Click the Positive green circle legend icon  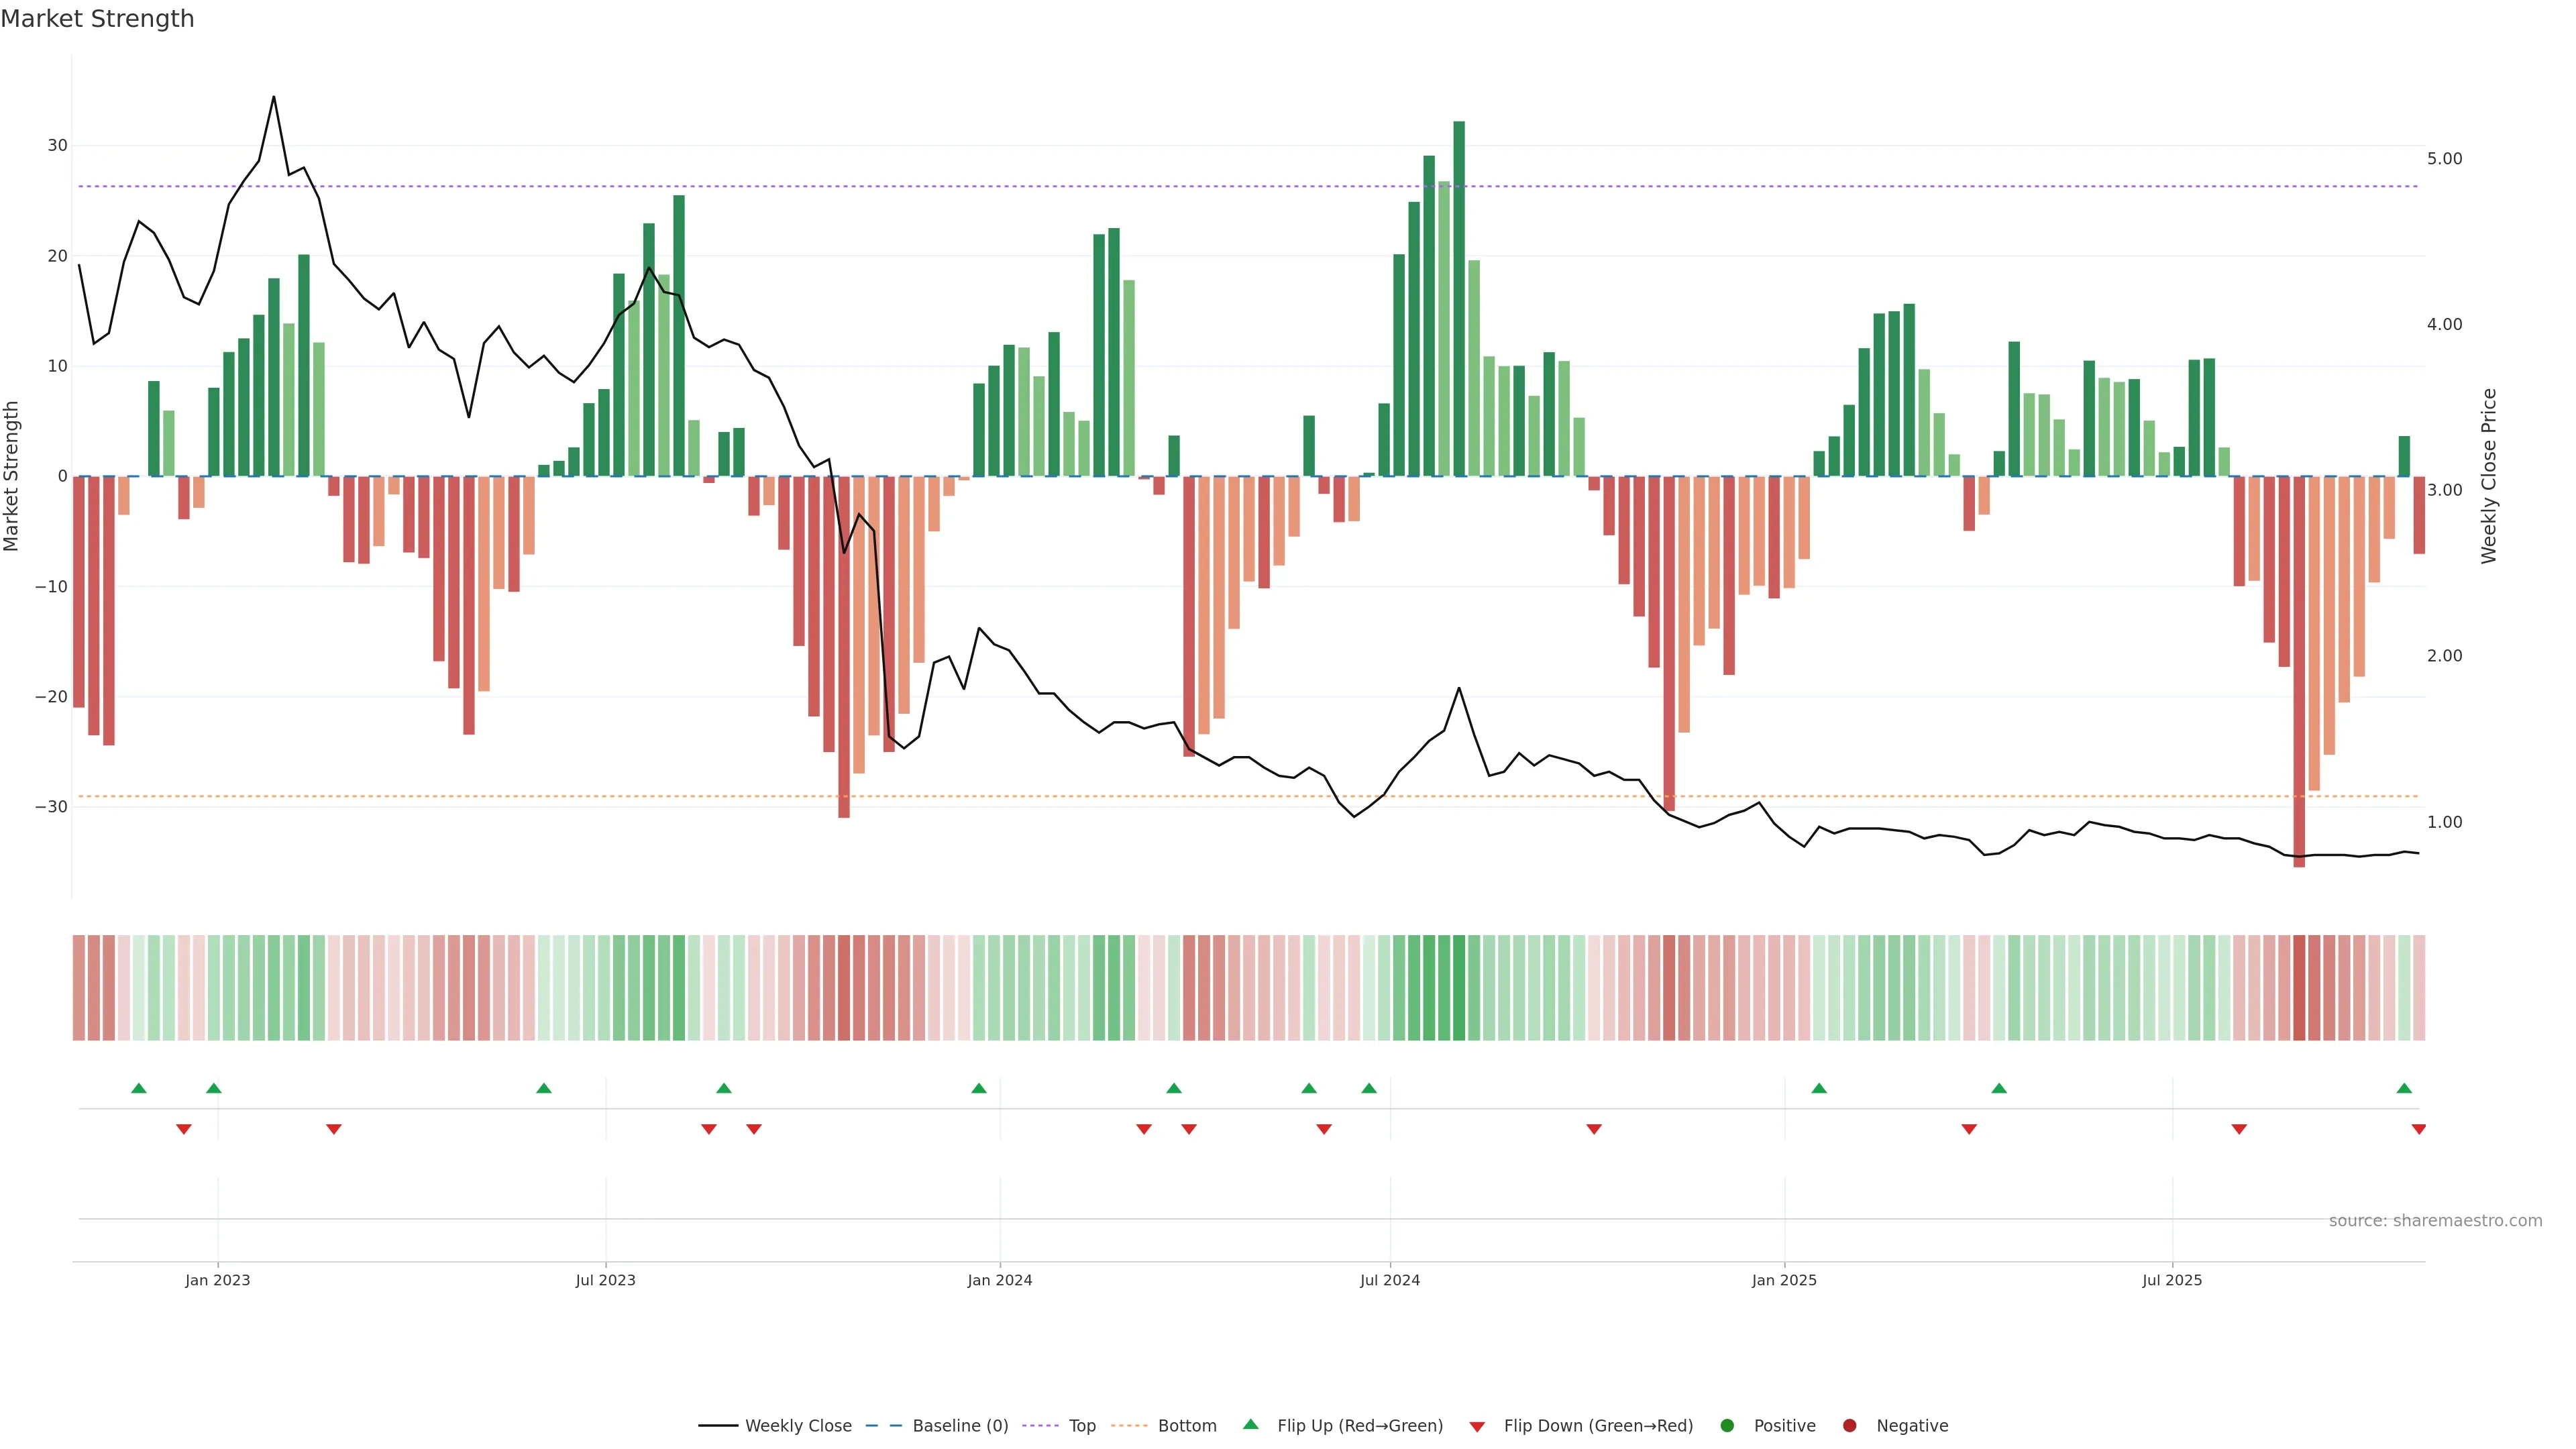(1727, 1426)
